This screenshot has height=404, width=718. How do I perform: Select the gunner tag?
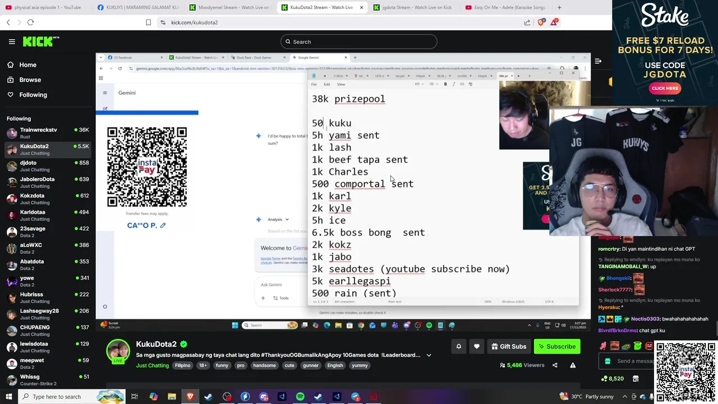311,365
